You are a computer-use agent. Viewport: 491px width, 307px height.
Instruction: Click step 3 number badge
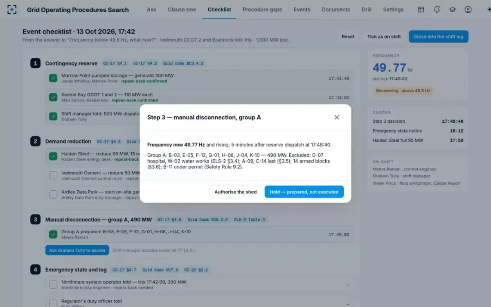[x=35, y=219]
